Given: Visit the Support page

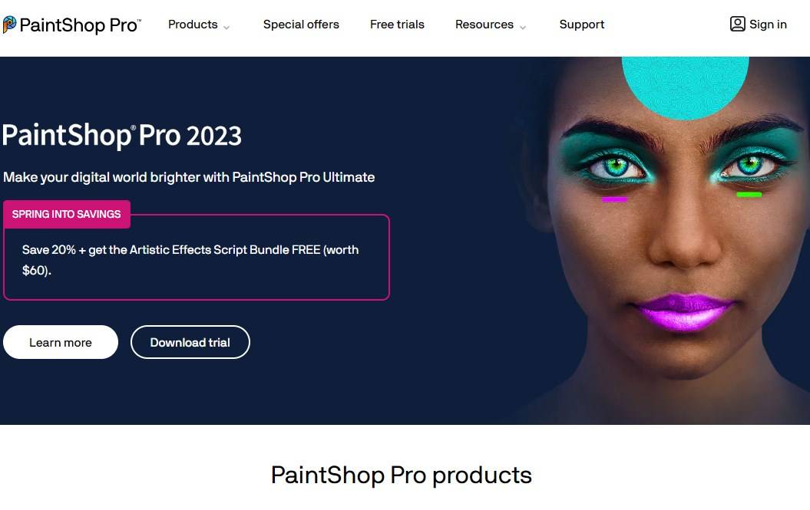Looking at the screenshot, I should pos(582,25).
